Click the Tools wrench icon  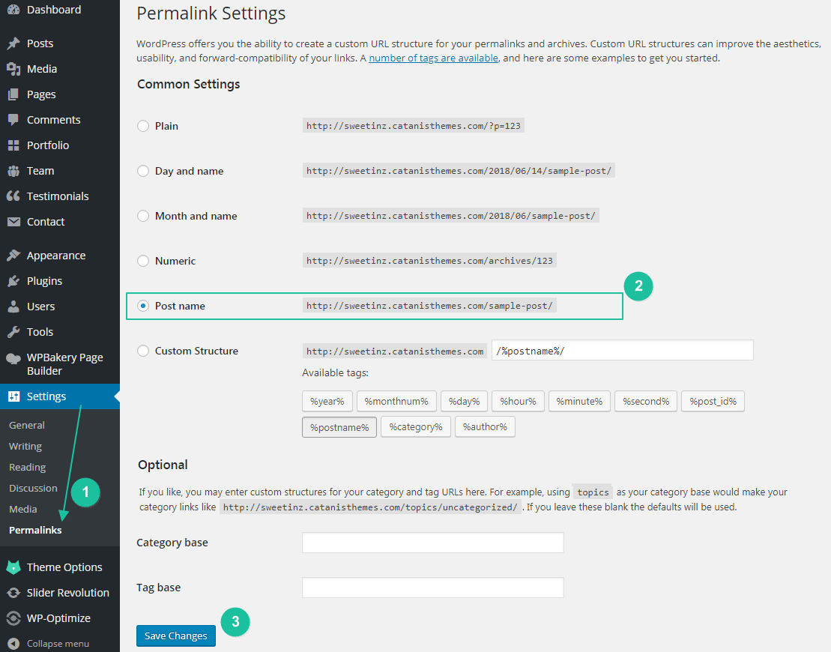click(x=13, y=332)
